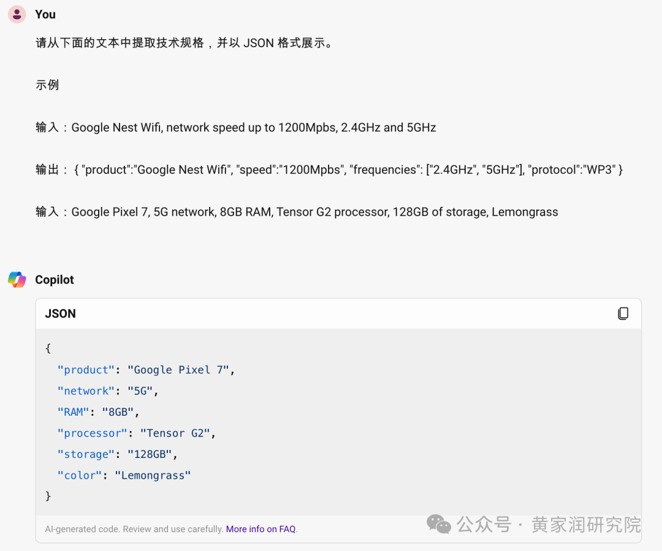
Task: Click the Google Nest Wifi input line
Action: [x=235, y=127]
